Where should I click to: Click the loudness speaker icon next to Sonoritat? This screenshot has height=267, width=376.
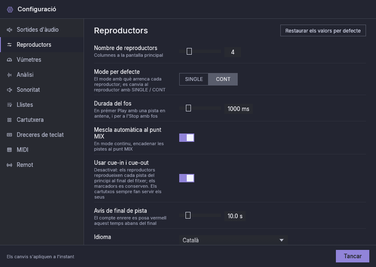[9, 90]
